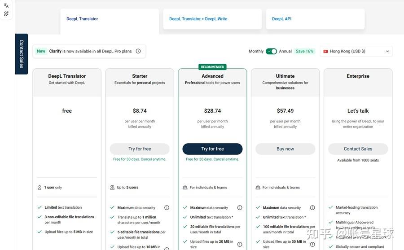Select the DeepL API tab

[315, 19]
